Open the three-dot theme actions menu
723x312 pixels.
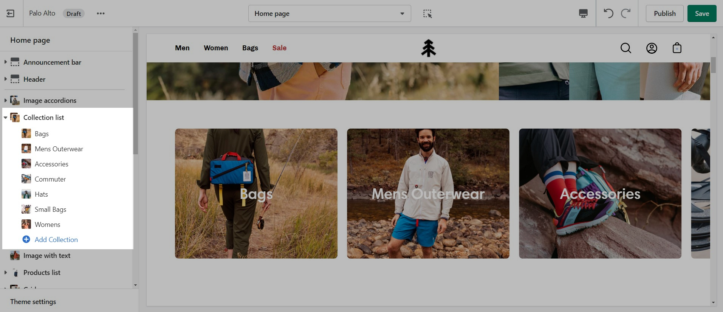[101, 14]
